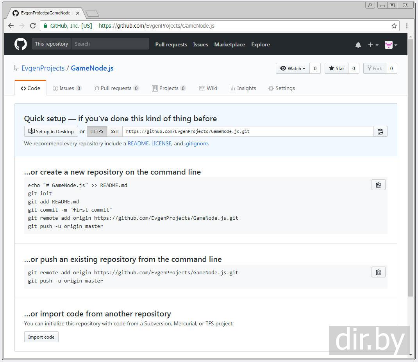Reload the page in the browser
Viewport: 418px width, 362px height.
(33, 26)
